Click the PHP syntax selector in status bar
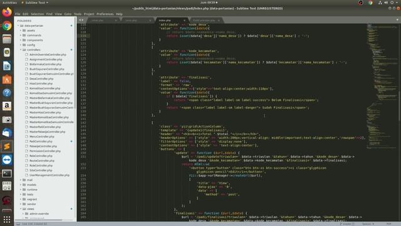The width and height of the screenshot is (401, 226). click(388, 224)
